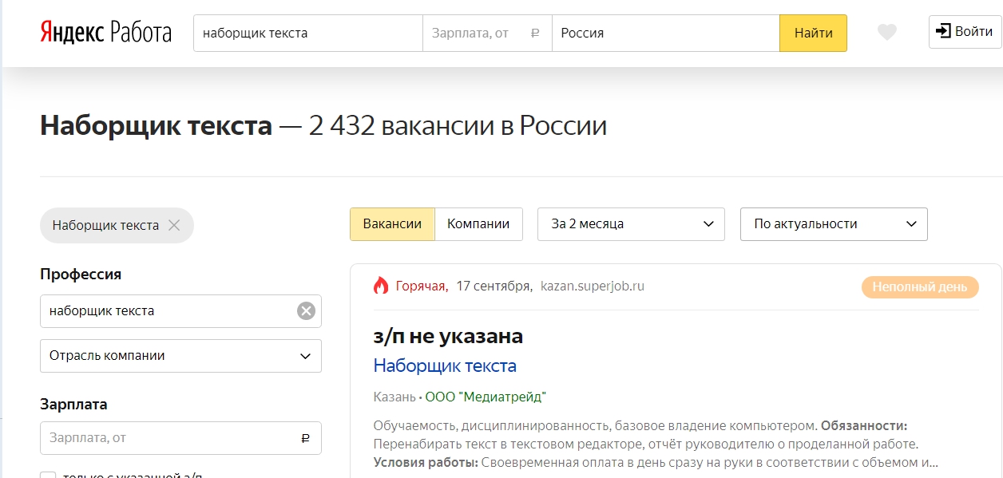Screen dimensions: 1003x478
Task: Open the Наборщик текста vacancy link
Action: 445,366
